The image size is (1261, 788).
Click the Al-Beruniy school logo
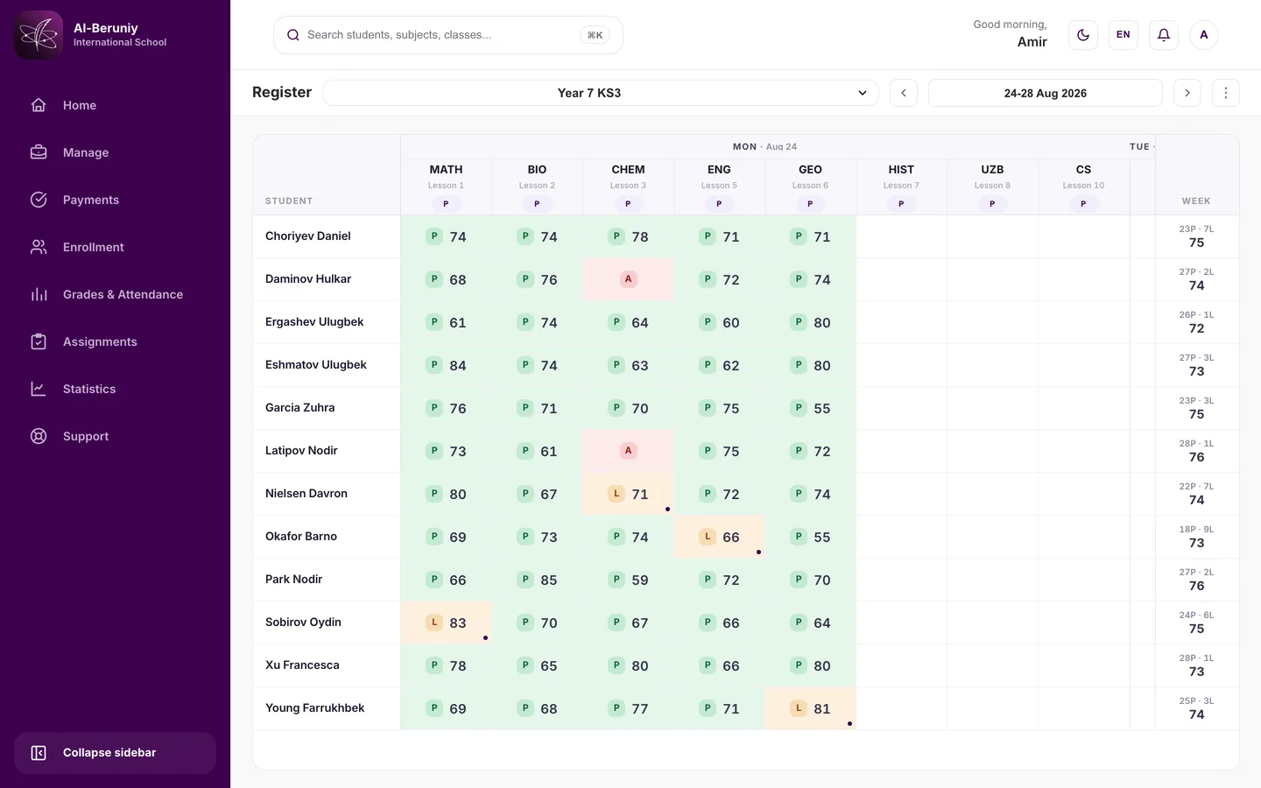(x=39, y=35)
